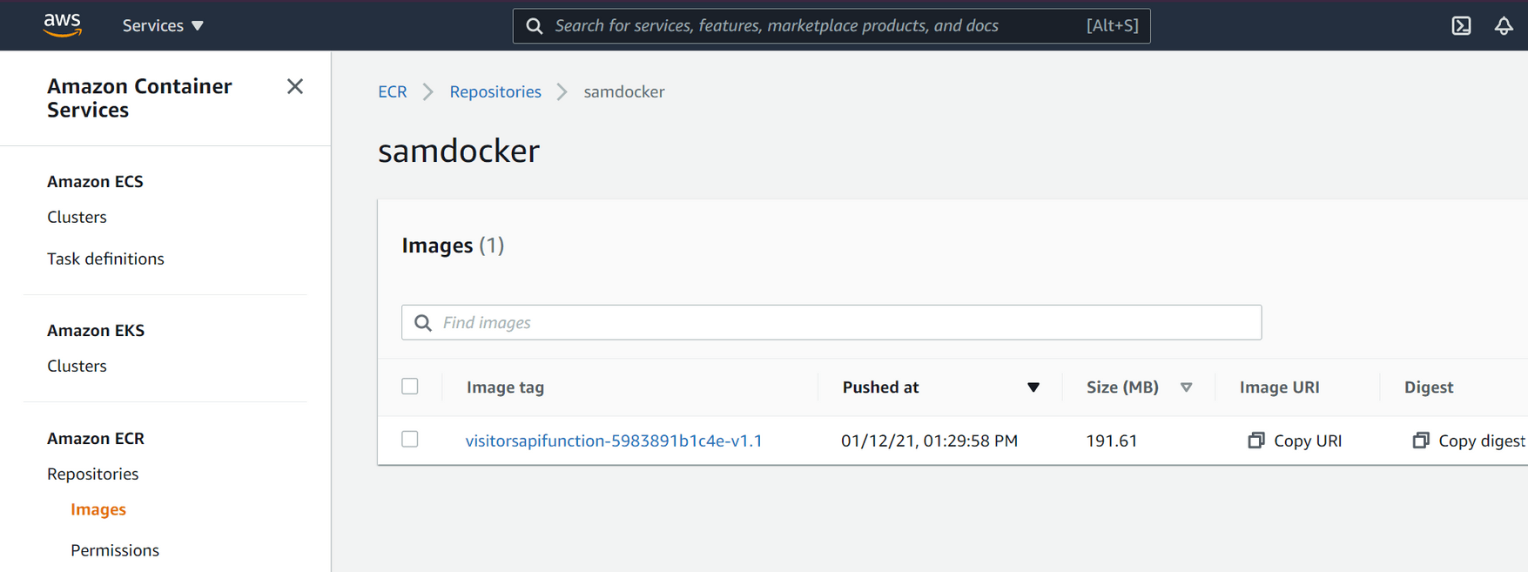Sort by Size (MB) column arrow

point(1186,387)
